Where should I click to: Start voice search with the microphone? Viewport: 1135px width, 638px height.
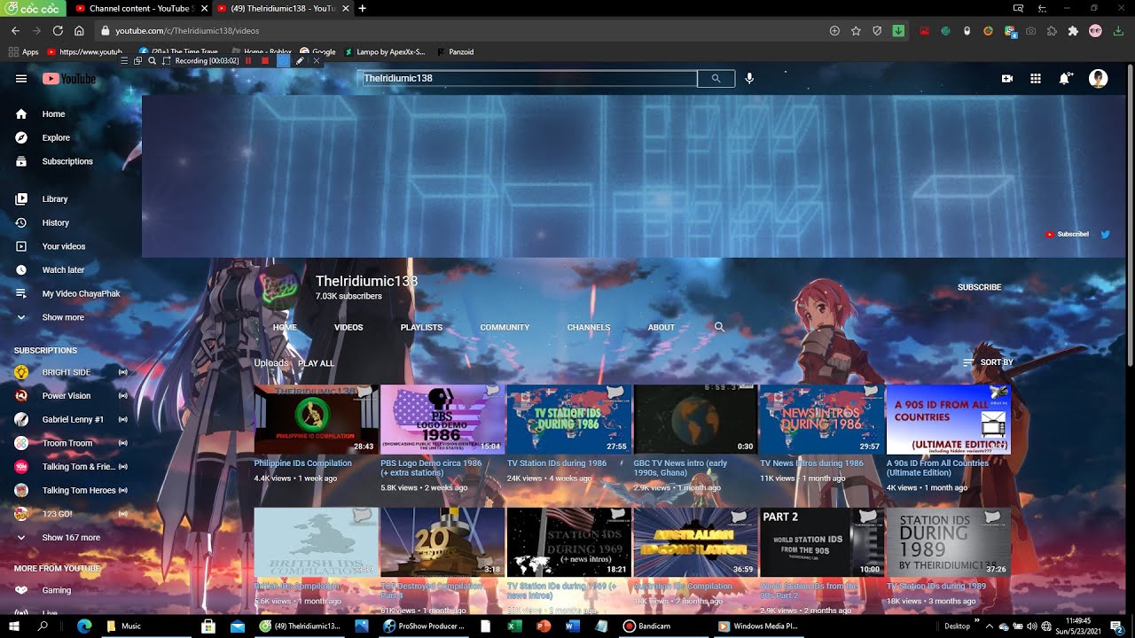[x=749, y=79]
